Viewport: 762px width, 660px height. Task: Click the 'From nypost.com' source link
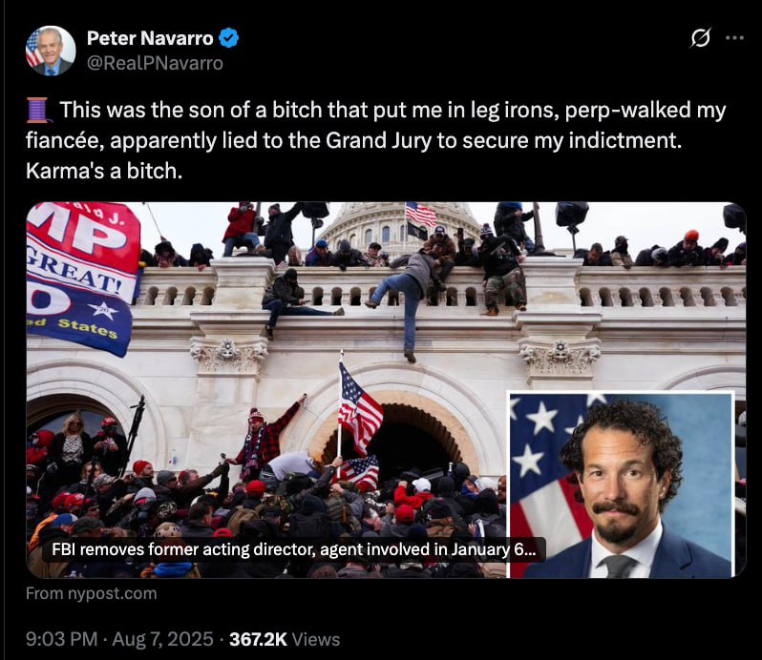(x=92, y=593)
